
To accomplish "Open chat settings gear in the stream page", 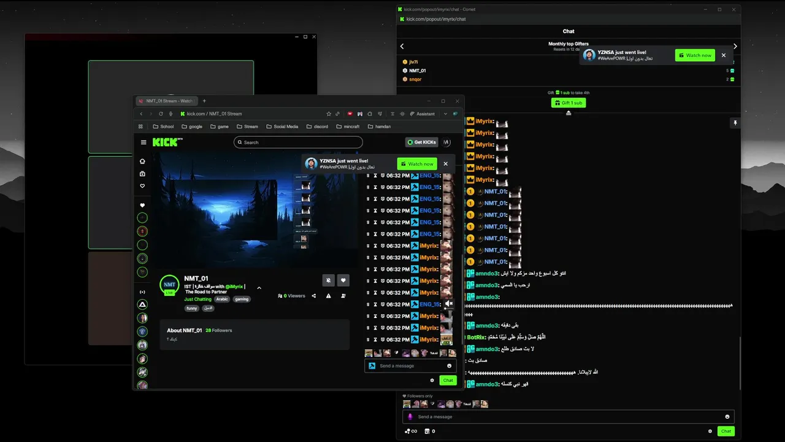I will click(432, 380).
